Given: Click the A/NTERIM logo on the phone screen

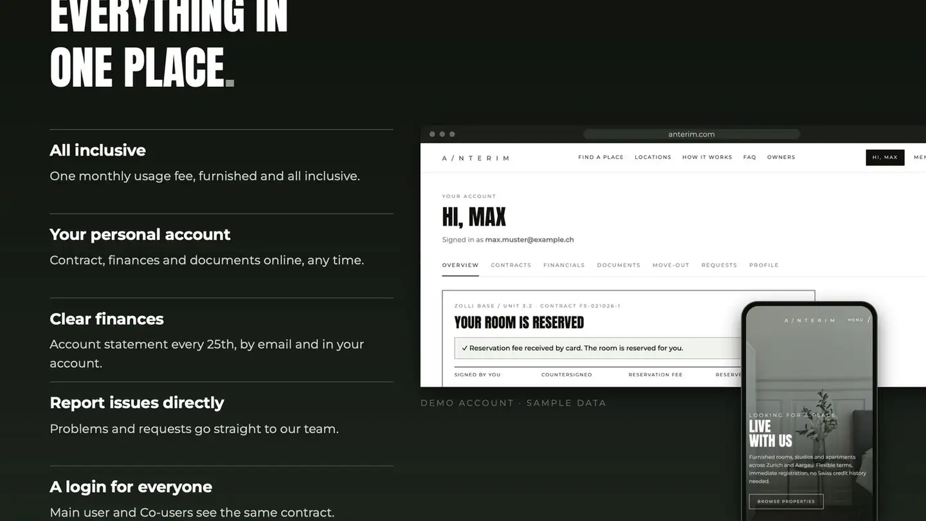Looking at the screenshot, I should pos(810,320).
